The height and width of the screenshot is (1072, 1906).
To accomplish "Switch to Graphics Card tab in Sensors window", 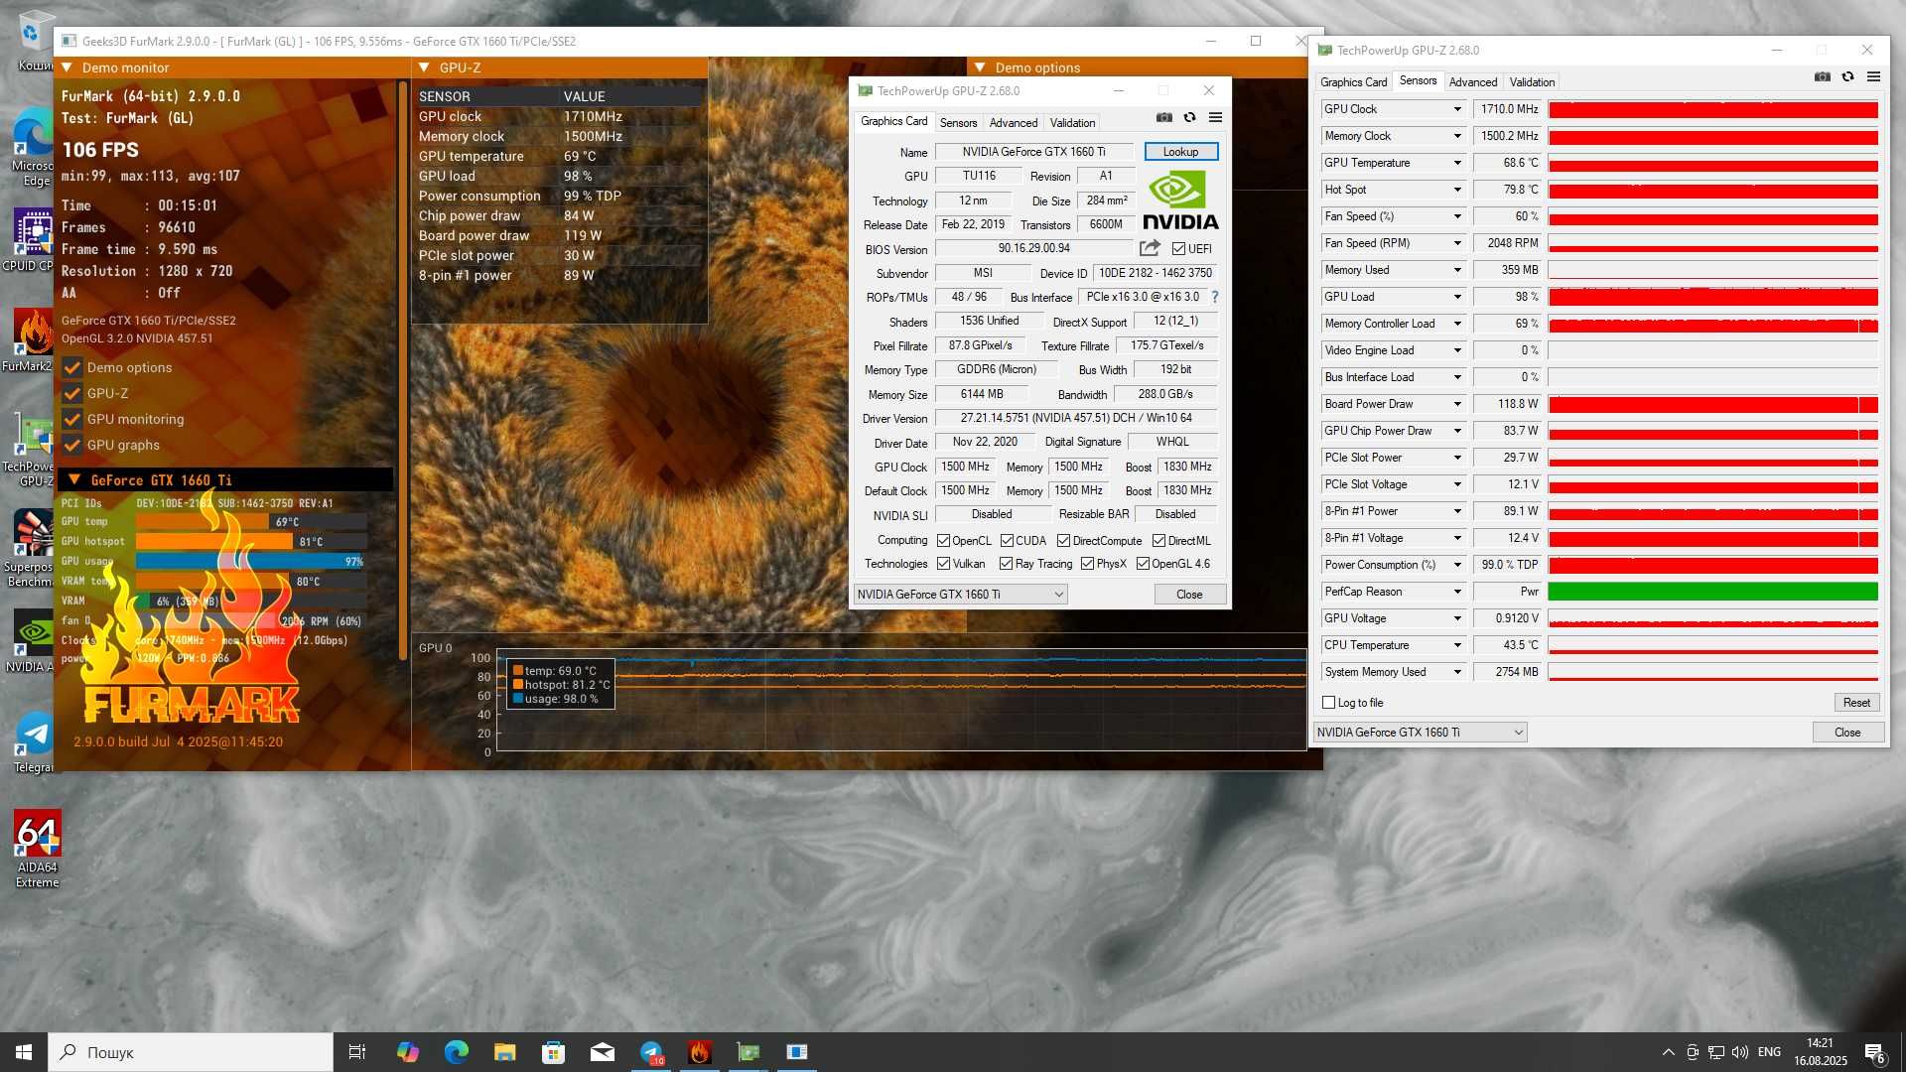I will tap(1353, 82).
